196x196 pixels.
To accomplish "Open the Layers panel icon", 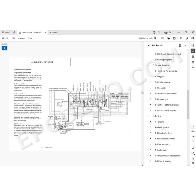I will click(193, 62).
